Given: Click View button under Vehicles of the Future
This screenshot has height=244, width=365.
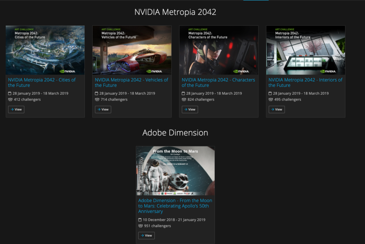Looking at the screenshot, I should (x=103, y=110).
